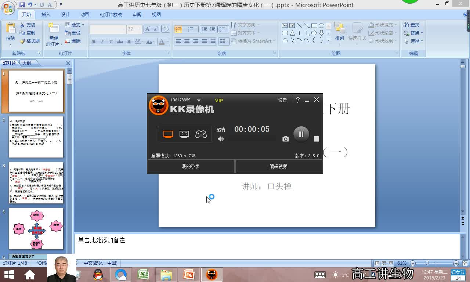The image size is (470, 282).
Task: Expand the KK account 106178899 dropdown
Action: click(x=199, y=100)
